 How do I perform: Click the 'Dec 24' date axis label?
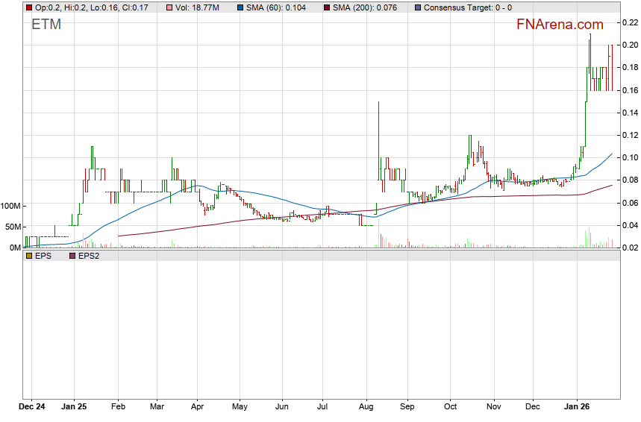pyautogui.click(x=32, y=408)
